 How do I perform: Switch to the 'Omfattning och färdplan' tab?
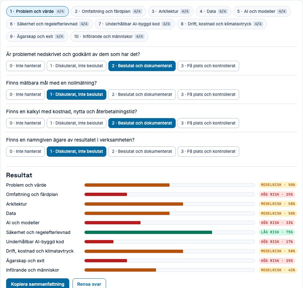pos(109,11)
